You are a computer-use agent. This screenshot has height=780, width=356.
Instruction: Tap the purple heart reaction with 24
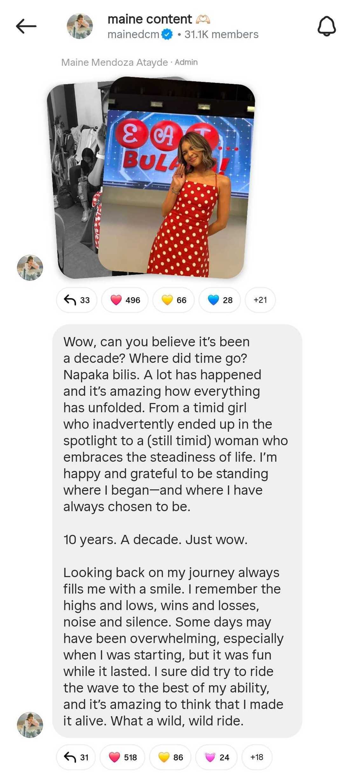[x=216, y=757]
